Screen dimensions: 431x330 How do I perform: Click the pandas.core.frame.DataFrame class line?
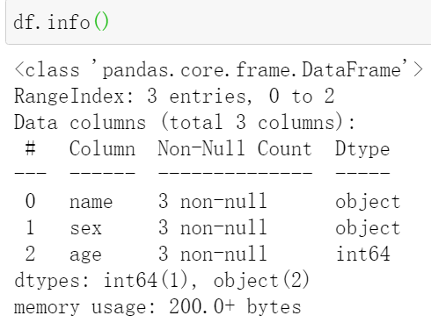click(x=219, y=69)
